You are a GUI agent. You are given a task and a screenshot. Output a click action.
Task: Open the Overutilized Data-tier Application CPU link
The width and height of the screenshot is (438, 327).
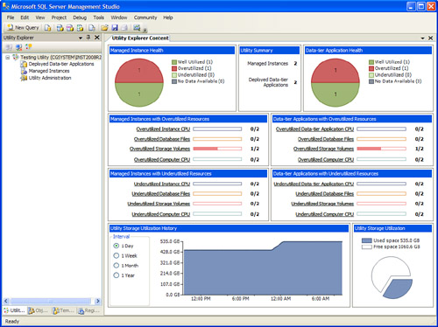click(314, 129)
